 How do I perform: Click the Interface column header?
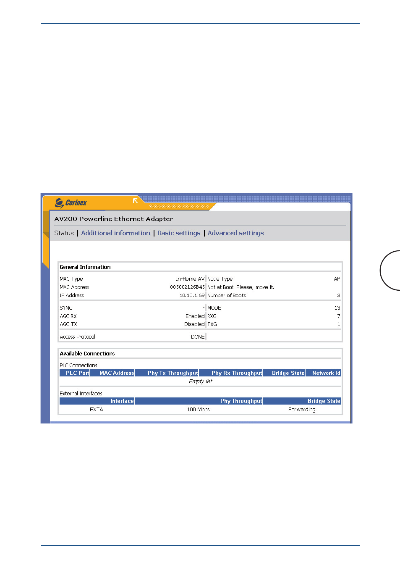click(x=97, y=401)
